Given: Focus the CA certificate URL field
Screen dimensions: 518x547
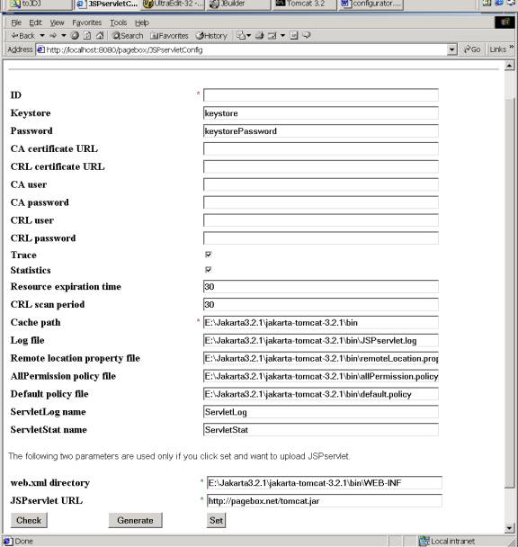Looking at the screenshot, I should click(x=320, y=149).
